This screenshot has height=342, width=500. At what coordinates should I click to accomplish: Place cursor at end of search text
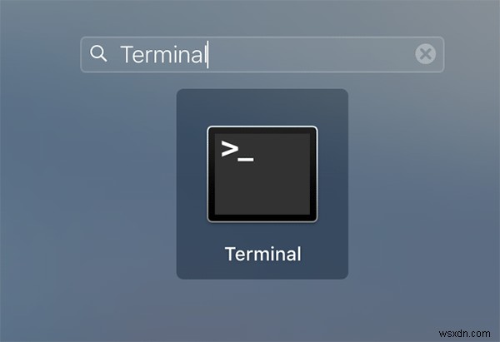click(x=207, y=54)
